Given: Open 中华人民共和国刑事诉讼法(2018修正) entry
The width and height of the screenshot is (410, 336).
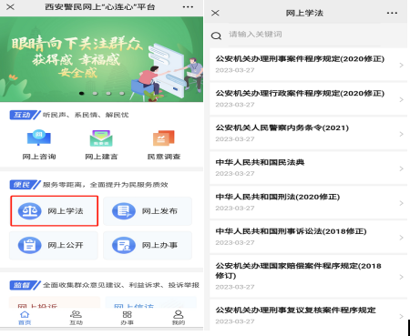Looking at the screenshot, I should click(x=308, y=237).
